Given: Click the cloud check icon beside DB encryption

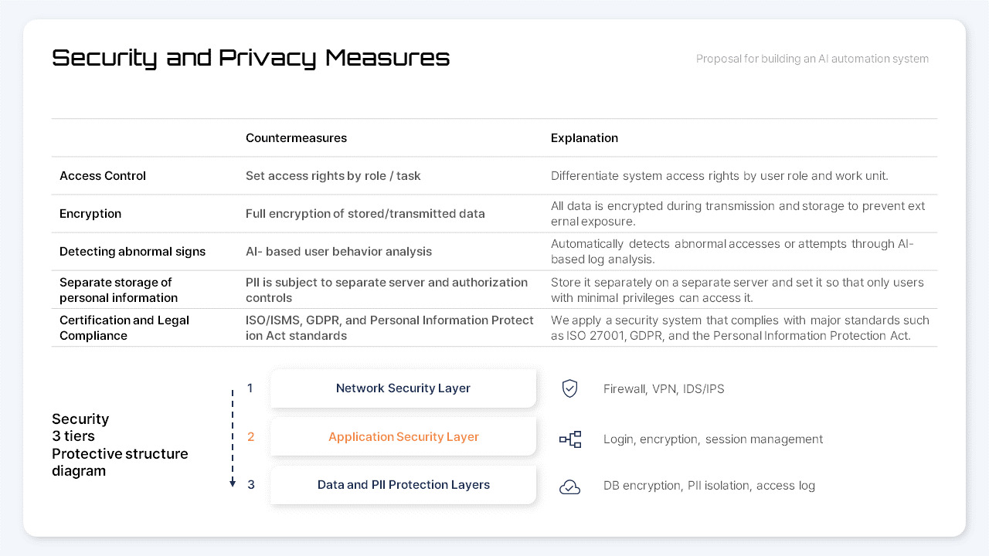Looking at the screenshot, I should 569,486.
